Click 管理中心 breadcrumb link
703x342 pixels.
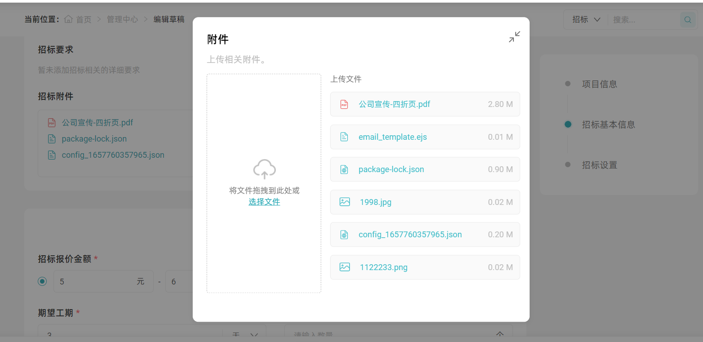pyautogui.click(x=122, y=19)
